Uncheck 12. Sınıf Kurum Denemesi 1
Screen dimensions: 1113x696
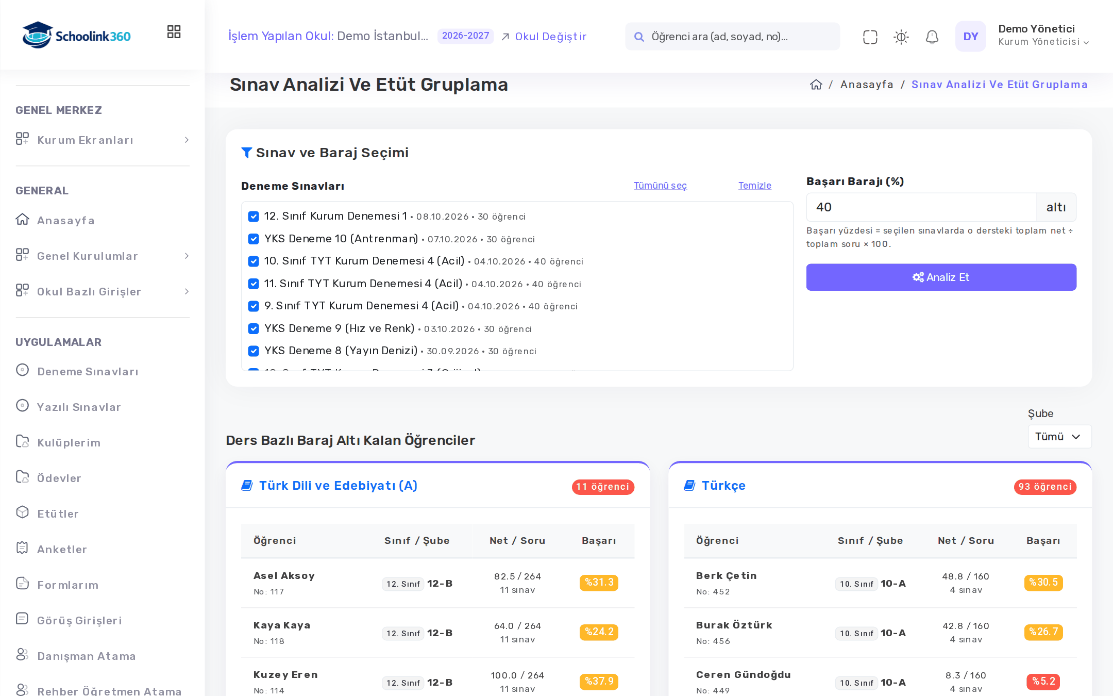point(253,217)
